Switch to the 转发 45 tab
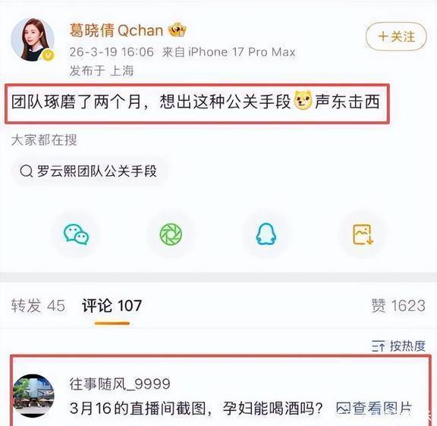 pos(38,305)
